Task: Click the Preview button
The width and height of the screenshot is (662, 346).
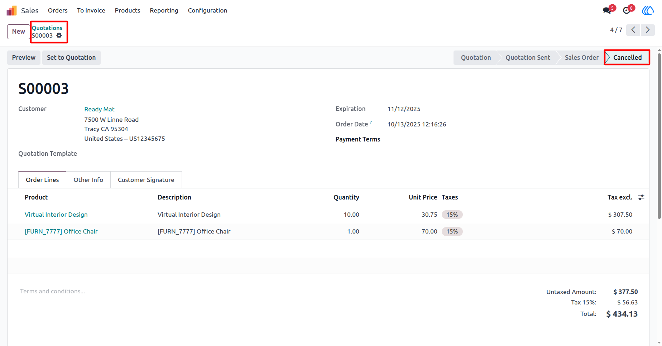Action: point(24,58)
